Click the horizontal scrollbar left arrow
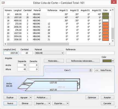Viewport: 118px width, 109px height. coord(5,44)
